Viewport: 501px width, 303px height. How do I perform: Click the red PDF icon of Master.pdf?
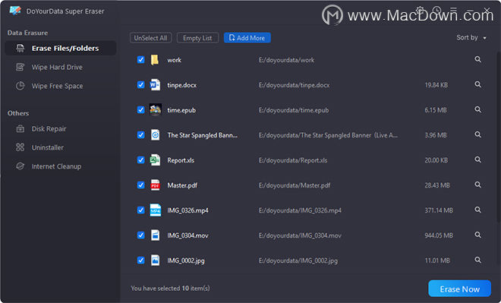(x=156, y=185)
